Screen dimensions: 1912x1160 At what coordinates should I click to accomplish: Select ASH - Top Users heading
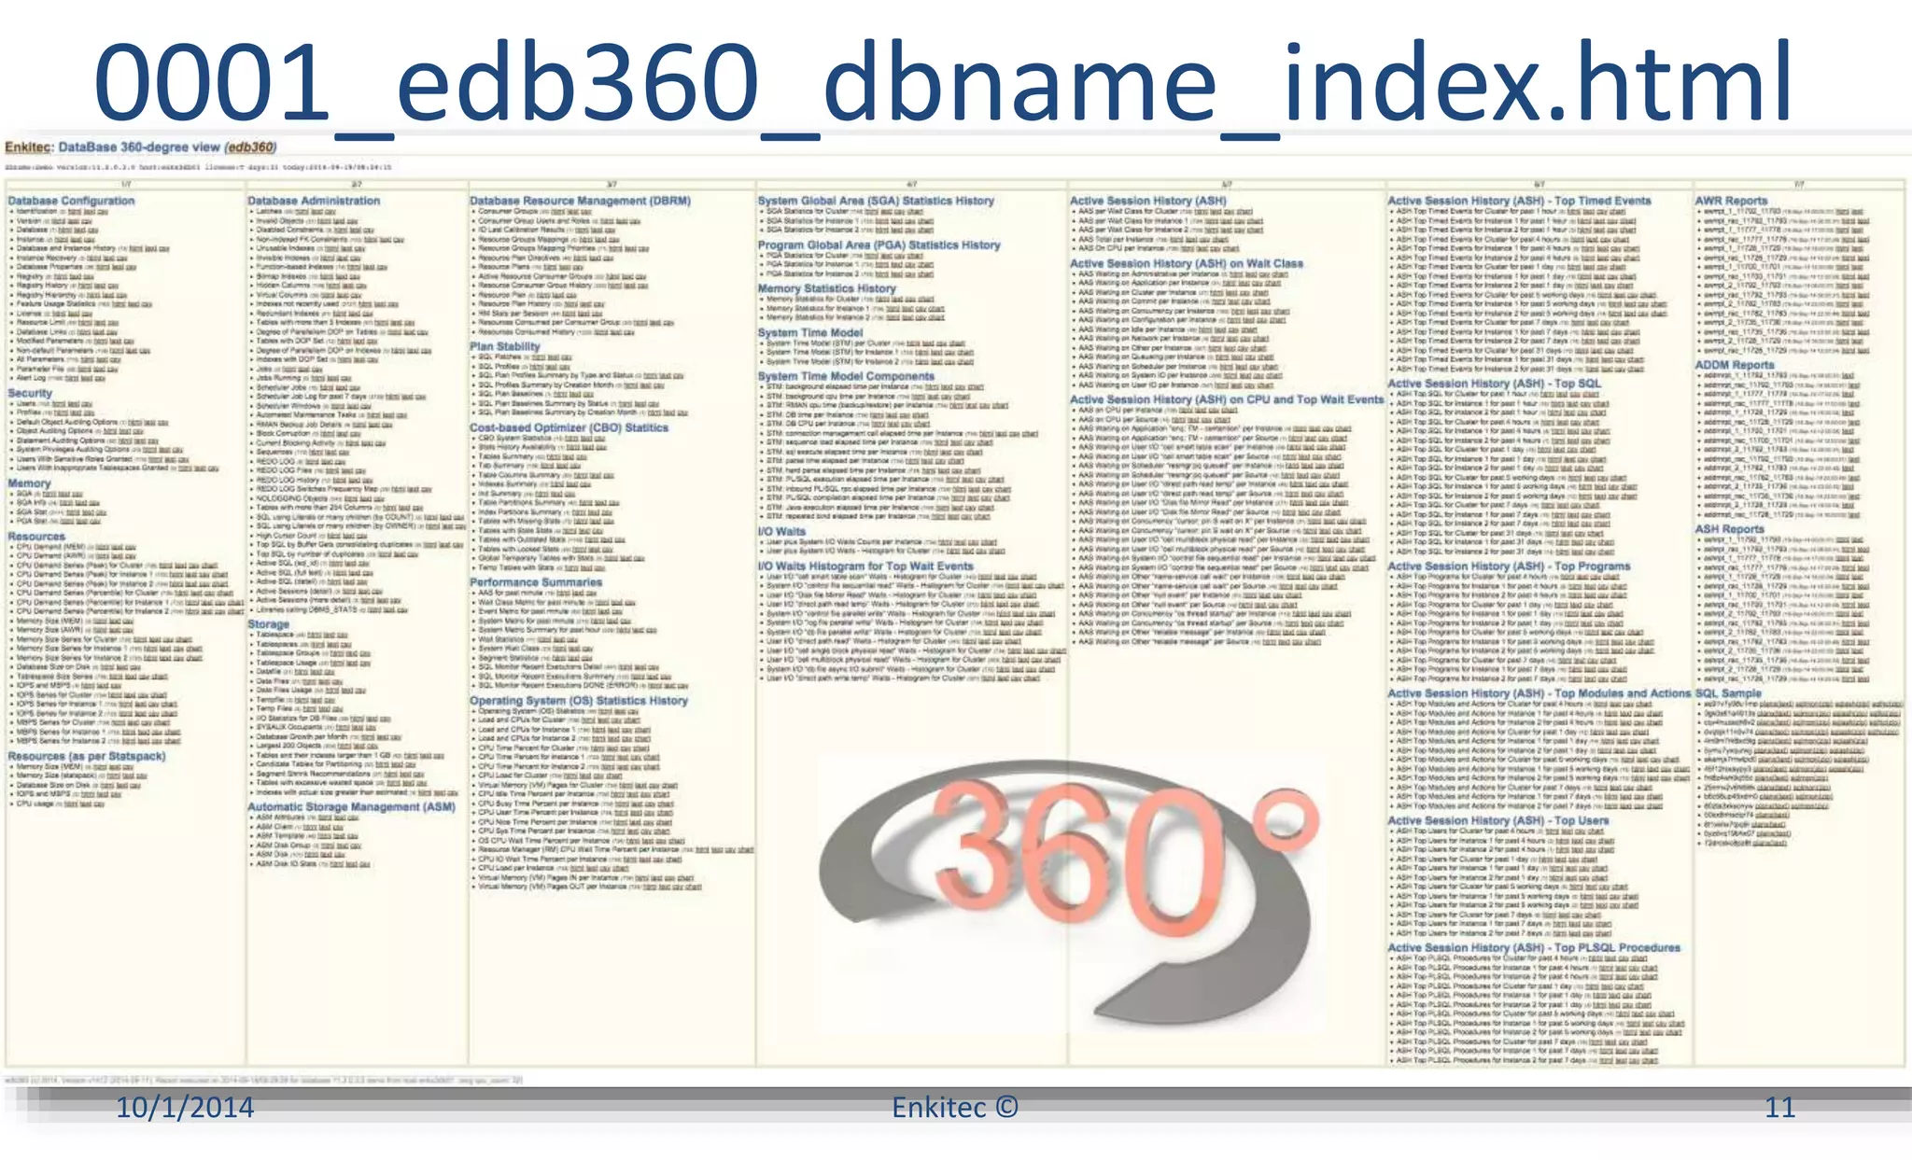(1497, 820)
